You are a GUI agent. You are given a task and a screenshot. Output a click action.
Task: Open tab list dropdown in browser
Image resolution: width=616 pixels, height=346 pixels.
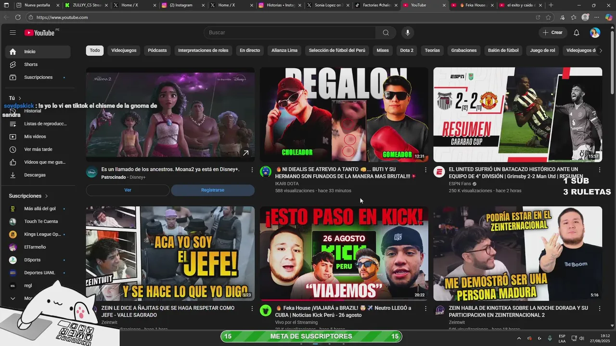point(6,5)
